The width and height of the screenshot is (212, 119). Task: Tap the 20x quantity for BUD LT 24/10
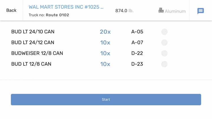click(105, 32)
